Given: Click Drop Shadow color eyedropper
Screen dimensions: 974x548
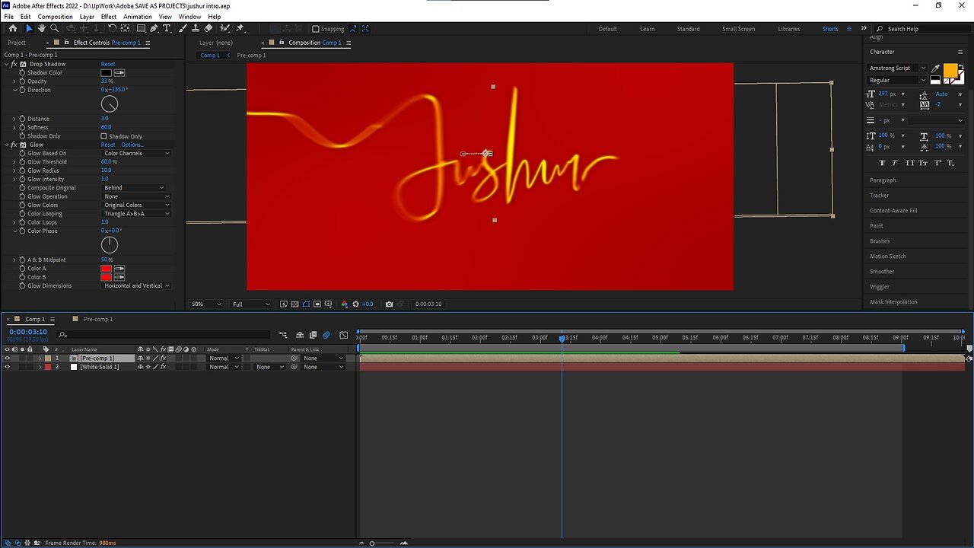Looking at the screenshot, I should point(119,72).
